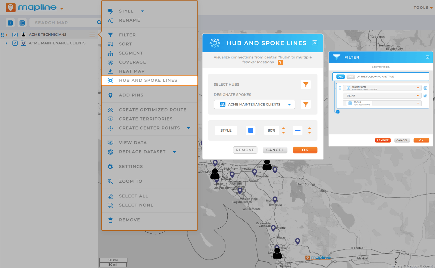Click the Add Pins marker icon
Image resolution: width=435 pixels, height=268 pixels.
point(110,95)
